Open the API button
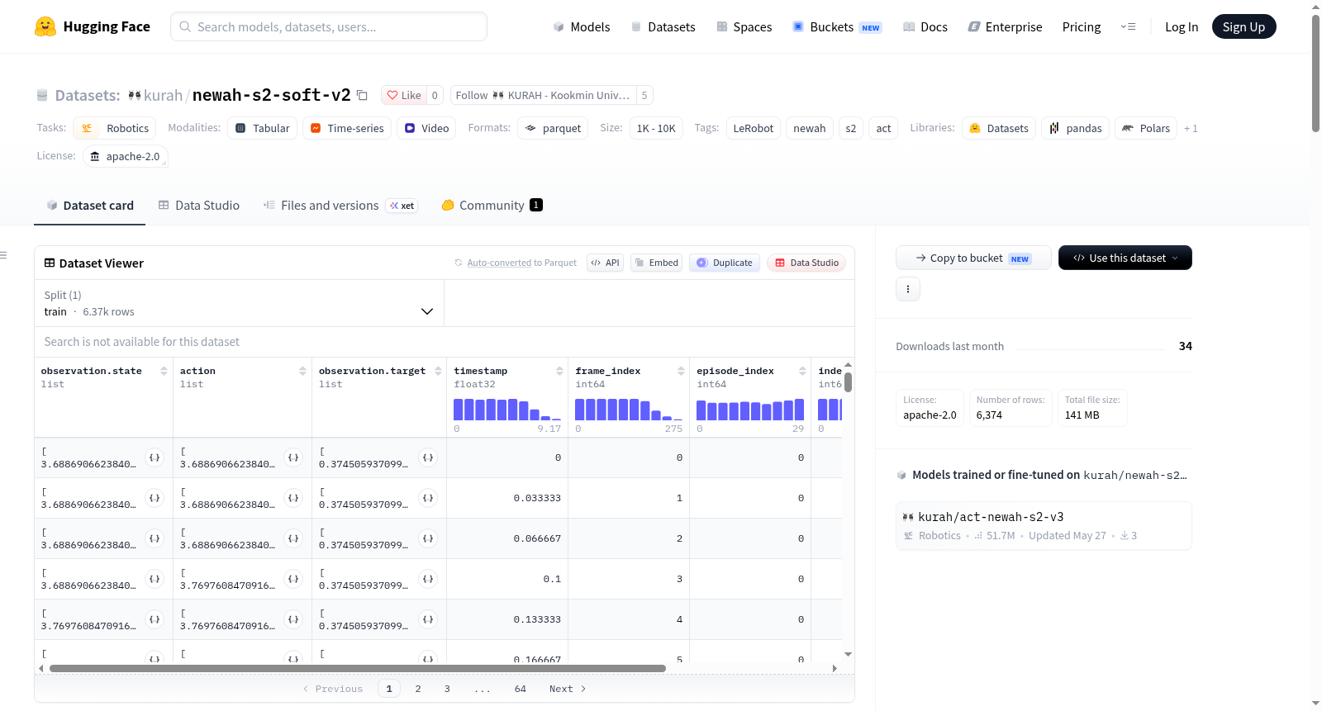The width and height of the screenshot is (1322, 711). pos(605,263)
